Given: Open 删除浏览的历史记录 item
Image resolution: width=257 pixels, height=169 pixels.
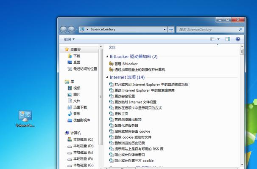Looking at the screenshot, I should click(127, 143).
